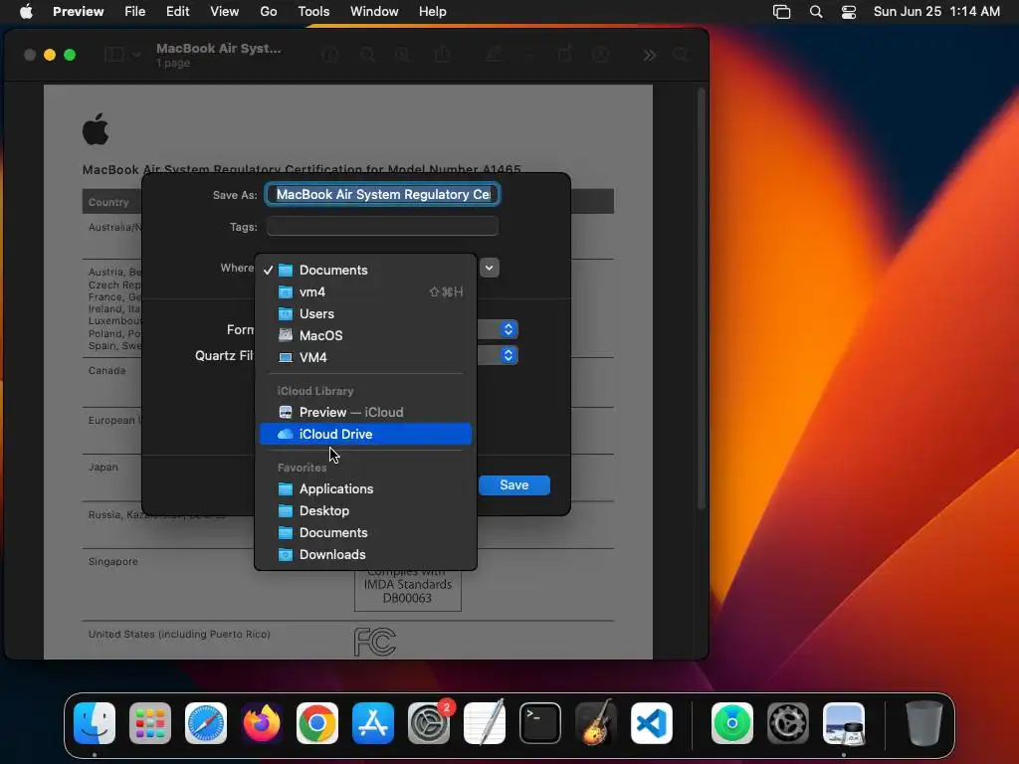Pick Downloads under Favorites

[x=365, y=554]
